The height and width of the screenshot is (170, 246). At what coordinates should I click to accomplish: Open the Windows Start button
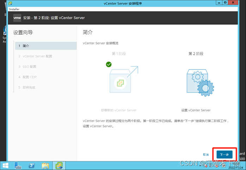[x=6, y=166]
